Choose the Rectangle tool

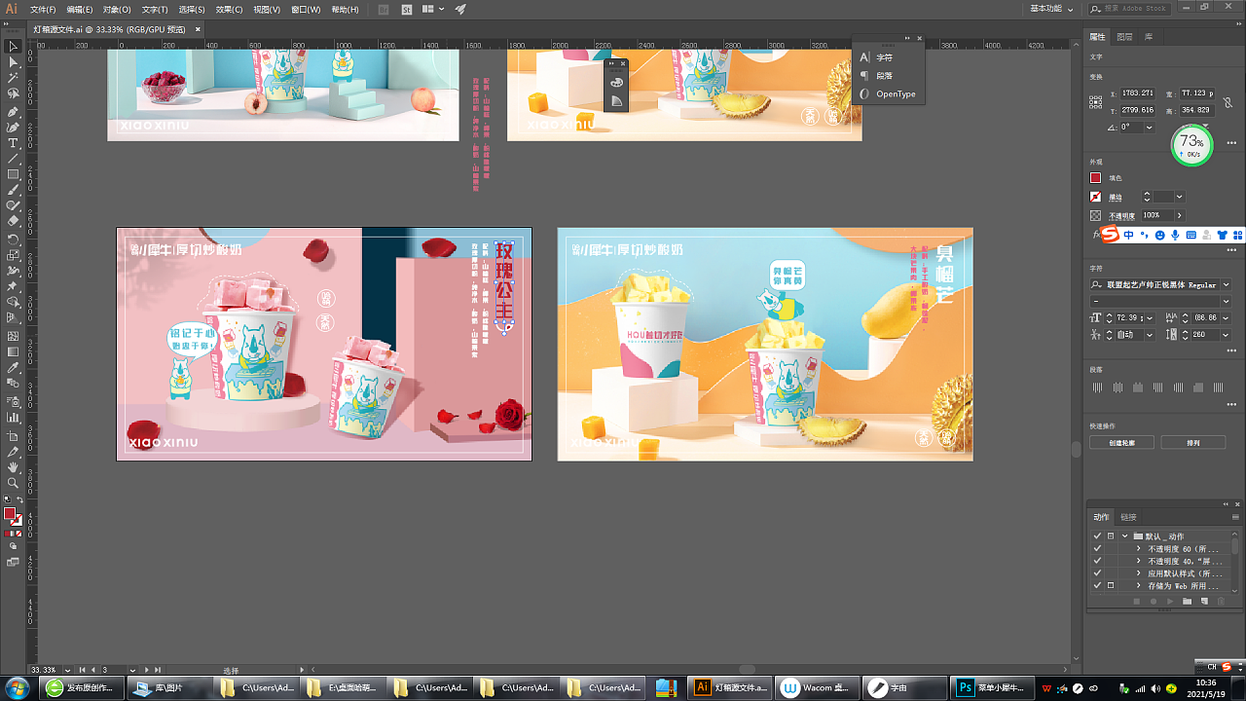[14, 175]
